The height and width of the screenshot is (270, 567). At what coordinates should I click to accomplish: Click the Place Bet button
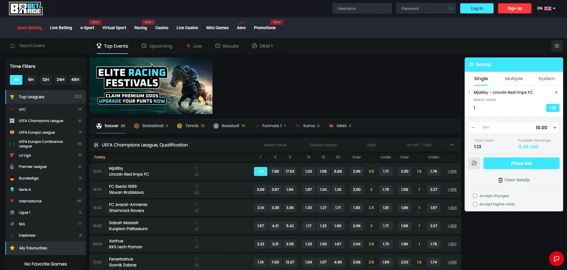coord(521,163)
